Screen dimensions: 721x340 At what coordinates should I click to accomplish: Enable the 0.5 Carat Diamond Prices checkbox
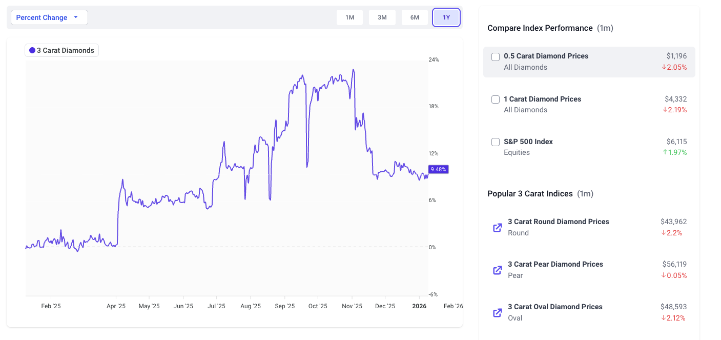coord(496,56)
